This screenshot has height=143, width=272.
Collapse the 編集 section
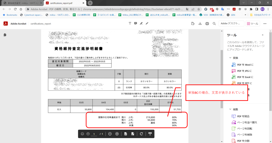click(x=230, y=109)
